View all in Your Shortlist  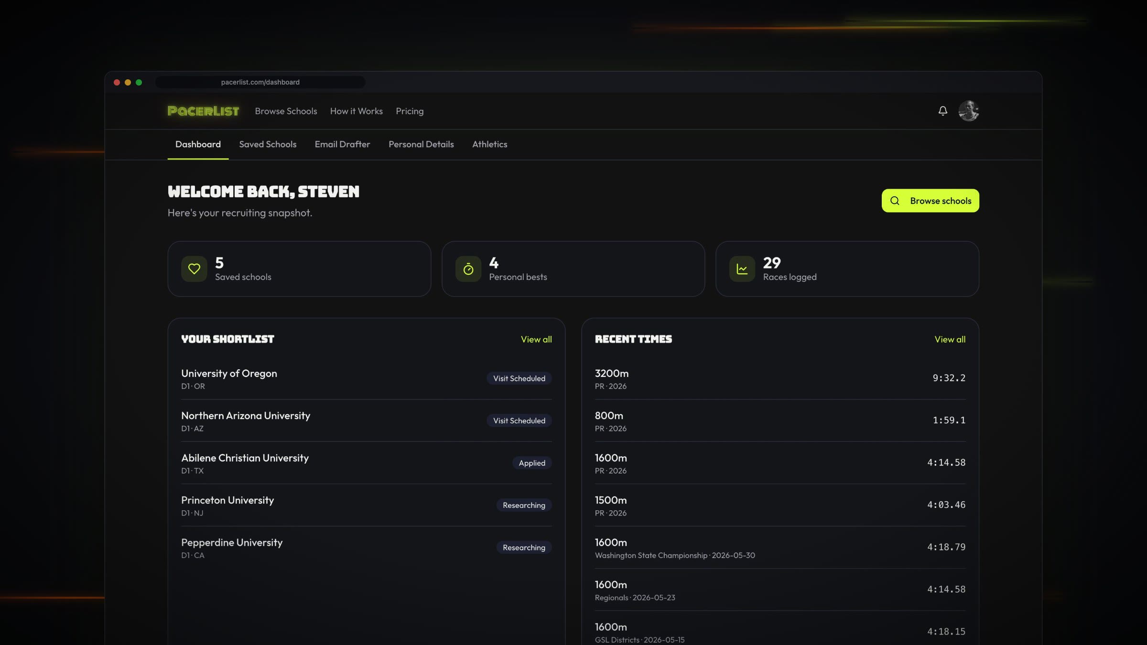[536, 339]
